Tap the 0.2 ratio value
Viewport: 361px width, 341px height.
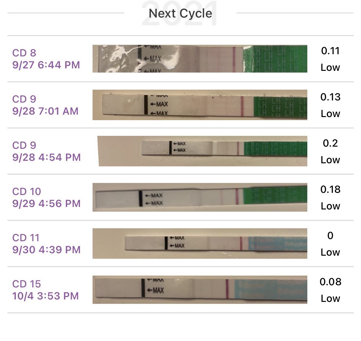(330, 143)
